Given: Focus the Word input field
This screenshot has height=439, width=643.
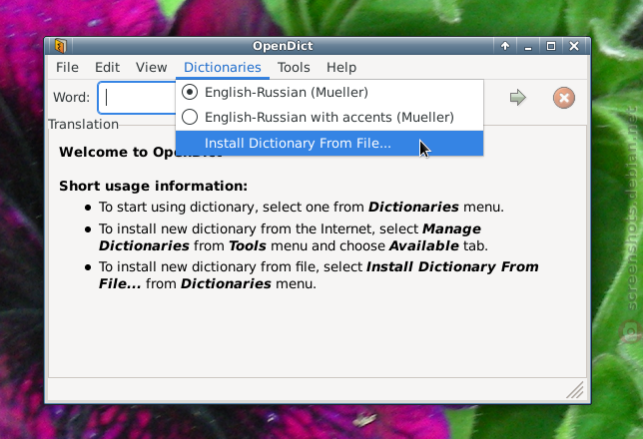Looking at the screenshot, I should 137,98.
